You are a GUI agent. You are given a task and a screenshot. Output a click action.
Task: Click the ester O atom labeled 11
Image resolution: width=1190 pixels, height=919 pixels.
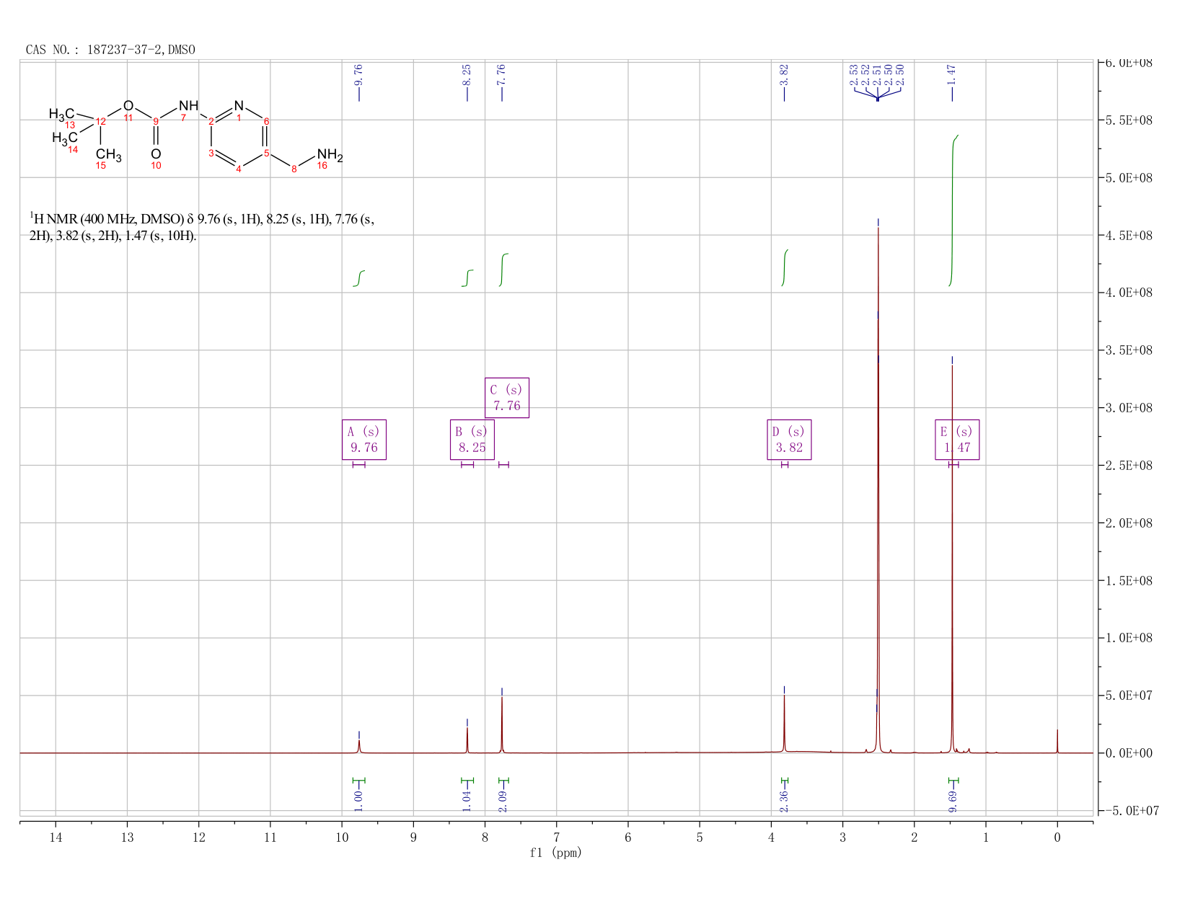(128, 107)
